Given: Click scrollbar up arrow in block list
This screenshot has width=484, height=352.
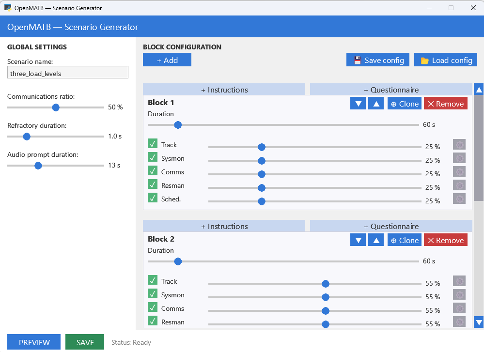Looking at the screenshot, I should [479, 90].
